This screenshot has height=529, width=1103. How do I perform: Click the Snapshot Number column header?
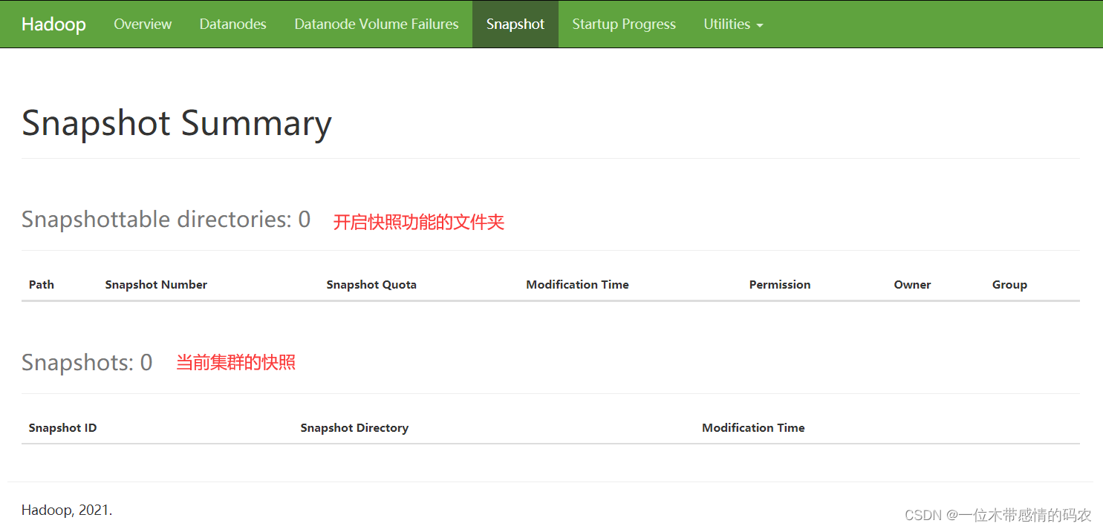click(x=156, y=285)
